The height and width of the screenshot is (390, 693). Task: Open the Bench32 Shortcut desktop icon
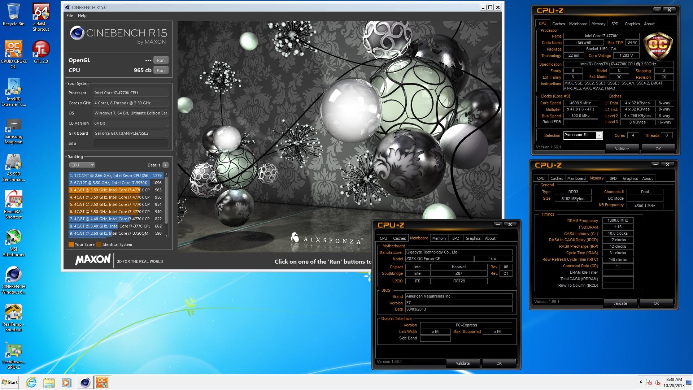click(x=13, y=205)
